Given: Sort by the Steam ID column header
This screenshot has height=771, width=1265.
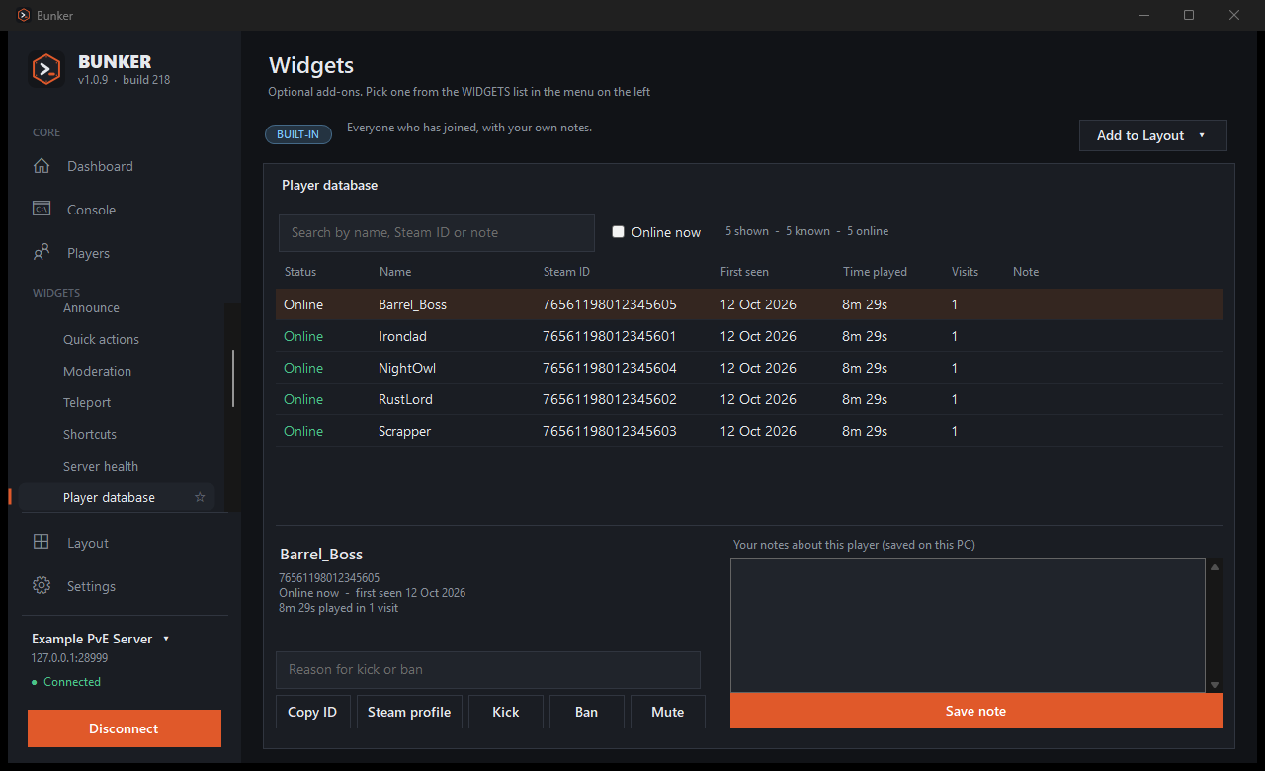Looking at the screenshot, I should pos(566,271).
